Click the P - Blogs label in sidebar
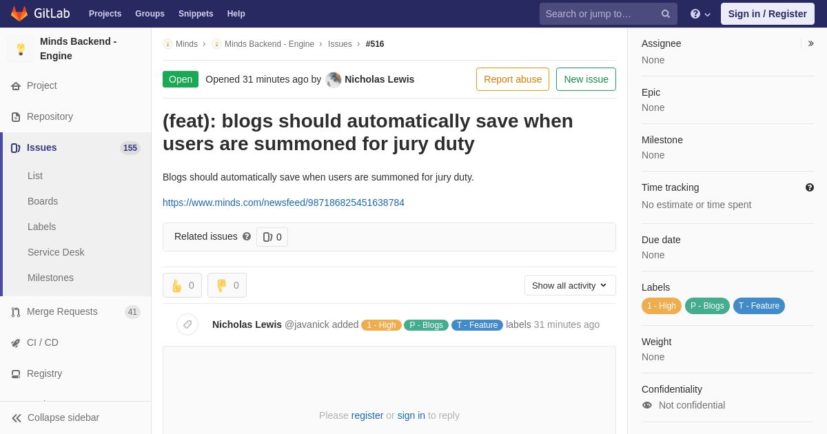827x434 pixels. (x=707, y=306)
